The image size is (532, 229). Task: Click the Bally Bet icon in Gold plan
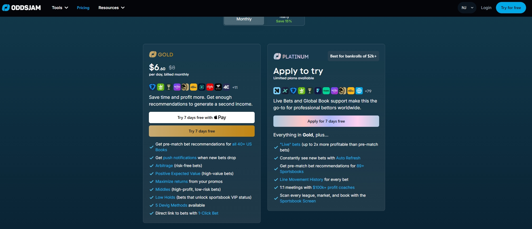pyautogui.click(x=210, y=87)
